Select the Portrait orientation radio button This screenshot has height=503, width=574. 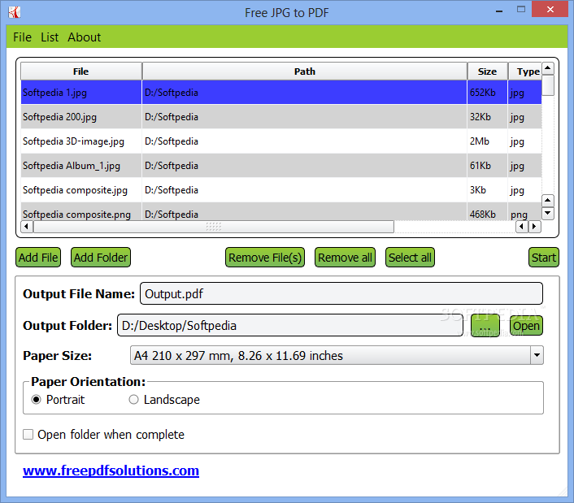[37, 400]
